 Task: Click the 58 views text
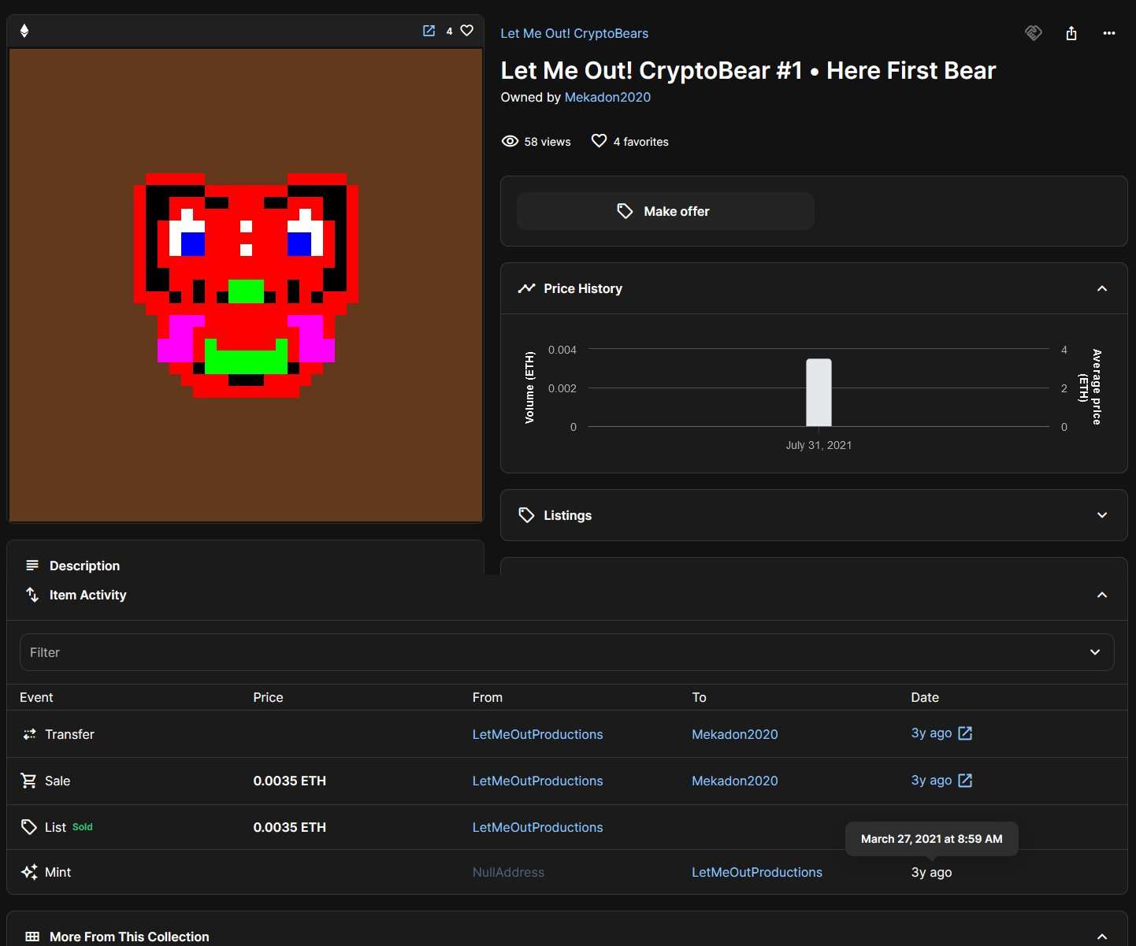point(548,142)
